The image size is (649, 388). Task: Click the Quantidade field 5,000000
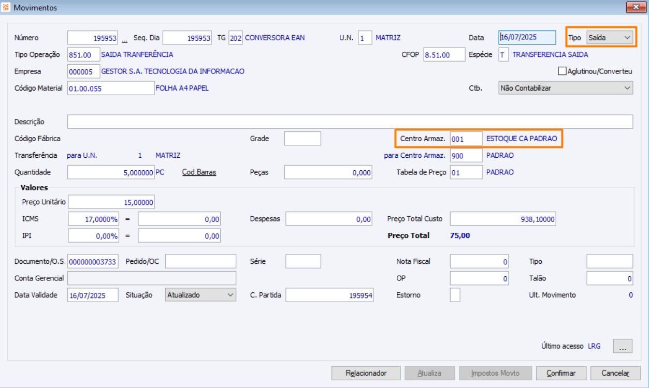pyautogui.click(x=111, y=172)
